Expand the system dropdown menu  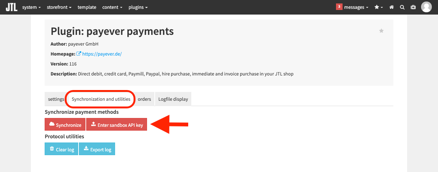(x=32, y=7)
